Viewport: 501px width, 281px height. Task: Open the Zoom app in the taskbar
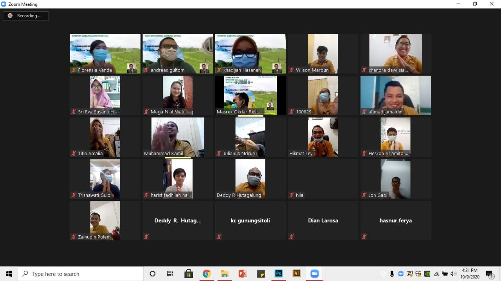(x=314, y=274)
